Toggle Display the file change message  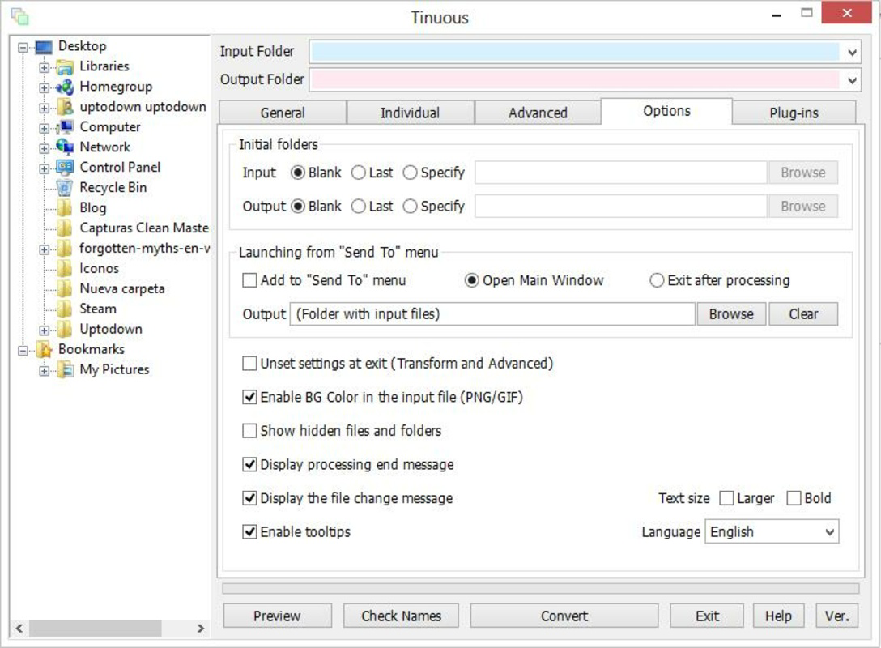(249, 498)
